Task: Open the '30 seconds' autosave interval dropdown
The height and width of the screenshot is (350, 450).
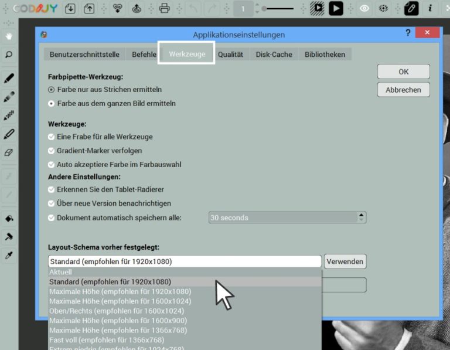Action: (362, 218)
